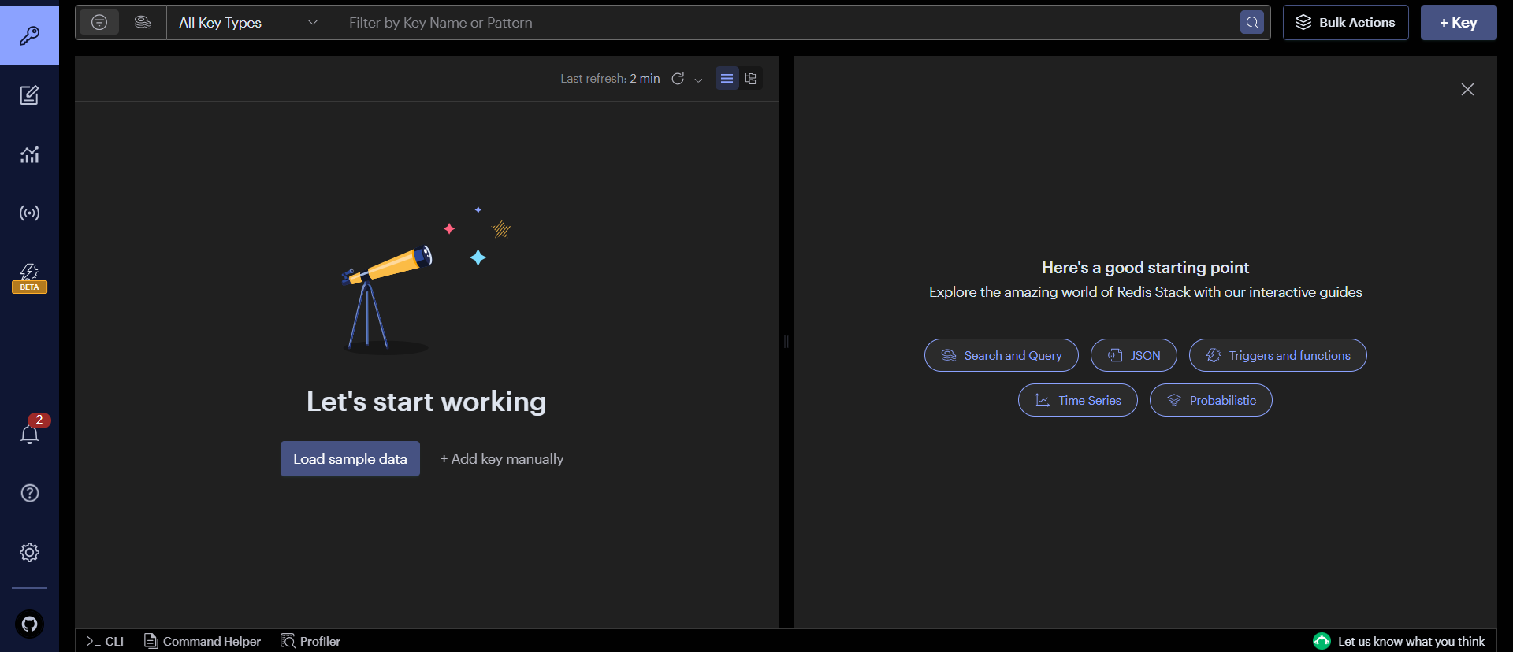1513x652 pixels.
Task: Open the Search and Query guide
Action: click(x=1002, y=355)
